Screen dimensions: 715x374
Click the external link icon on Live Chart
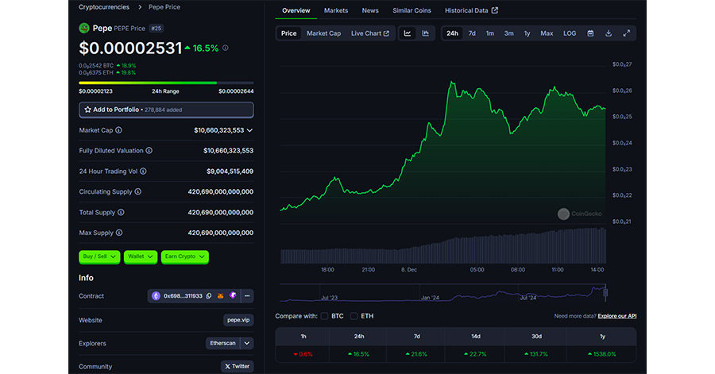(386, 33)
